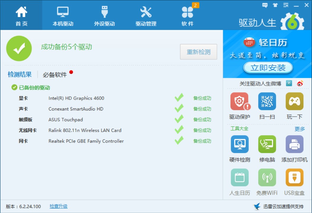Open 外设驱动 tab
The image size is (312, 213).
(105, 15)
